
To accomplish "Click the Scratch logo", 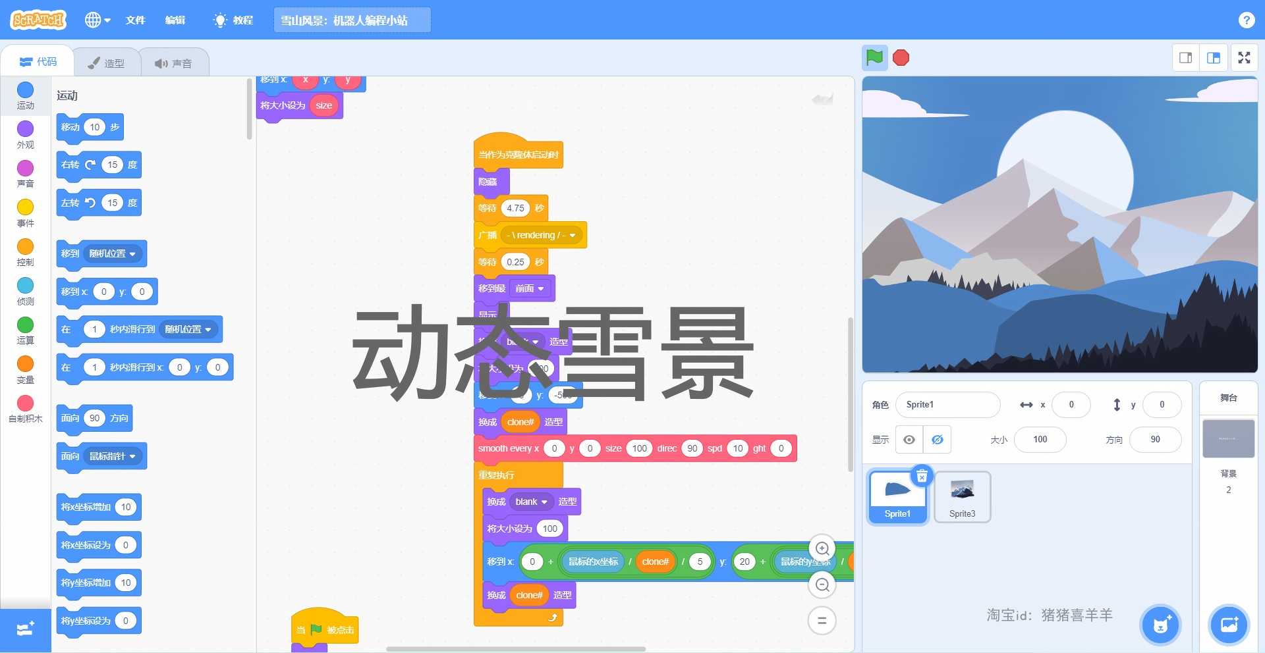I will [39, 20].
